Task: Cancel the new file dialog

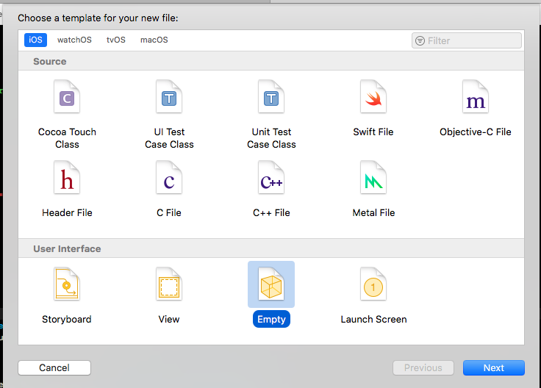Action: tap(54, 368)
